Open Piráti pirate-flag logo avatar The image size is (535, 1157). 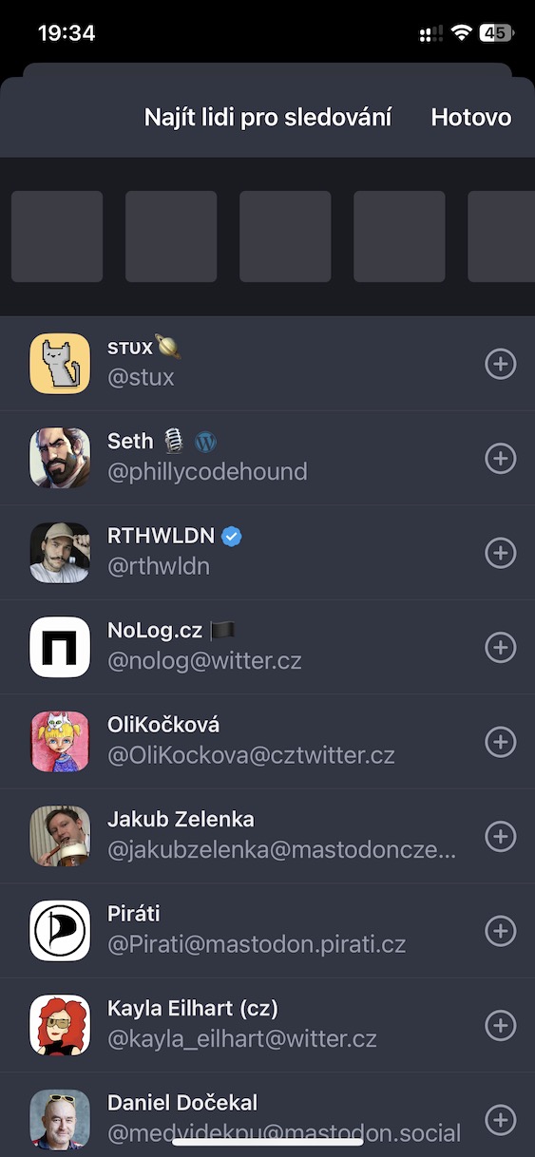[x=60, y=931]
